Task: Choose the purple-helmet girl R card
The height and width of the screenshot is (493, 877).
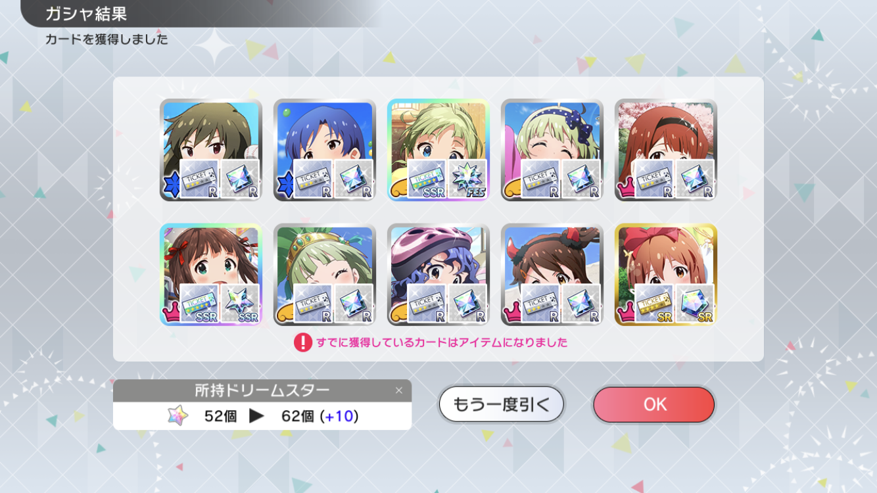Action: (438, 274)
